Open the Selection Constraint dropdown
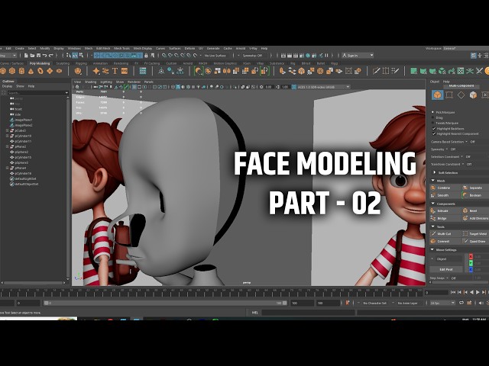The height and width of the screenshot is (366, 489). (462, 156)
